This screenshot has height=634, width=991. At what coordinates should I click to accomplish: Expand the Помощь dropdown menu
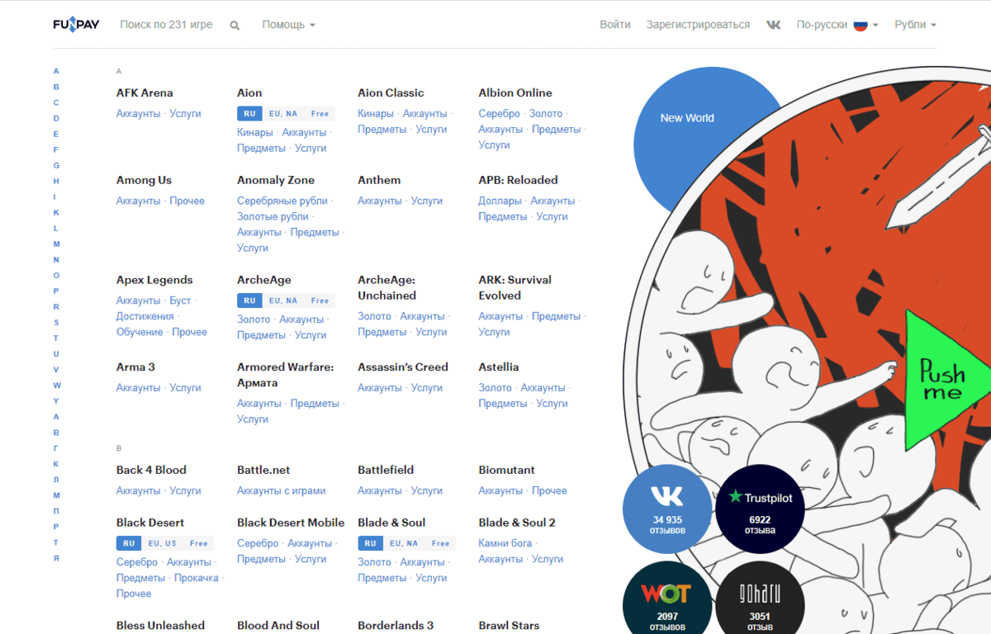tap(288, 25)
